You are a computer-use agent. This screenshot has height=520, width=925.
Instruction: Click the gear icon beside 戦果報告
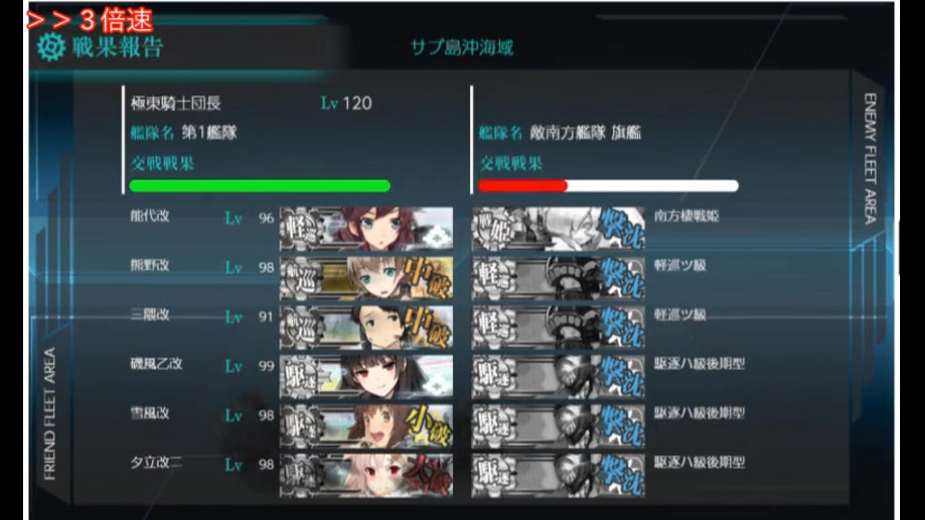pos(51,47)
